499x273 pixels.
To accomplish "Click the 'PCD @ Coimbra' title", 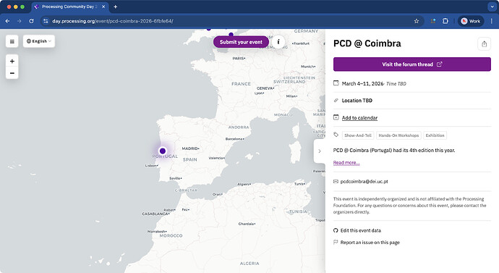I will tap(367, 43).
